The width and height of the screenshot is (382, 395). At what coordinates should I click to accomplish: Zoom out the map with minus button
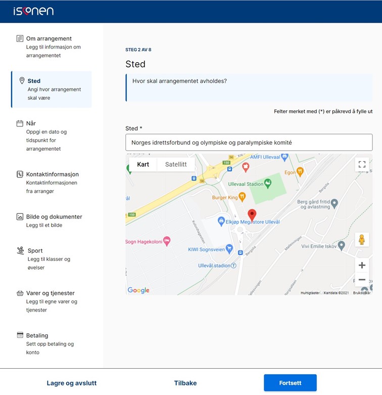point(362,279)
